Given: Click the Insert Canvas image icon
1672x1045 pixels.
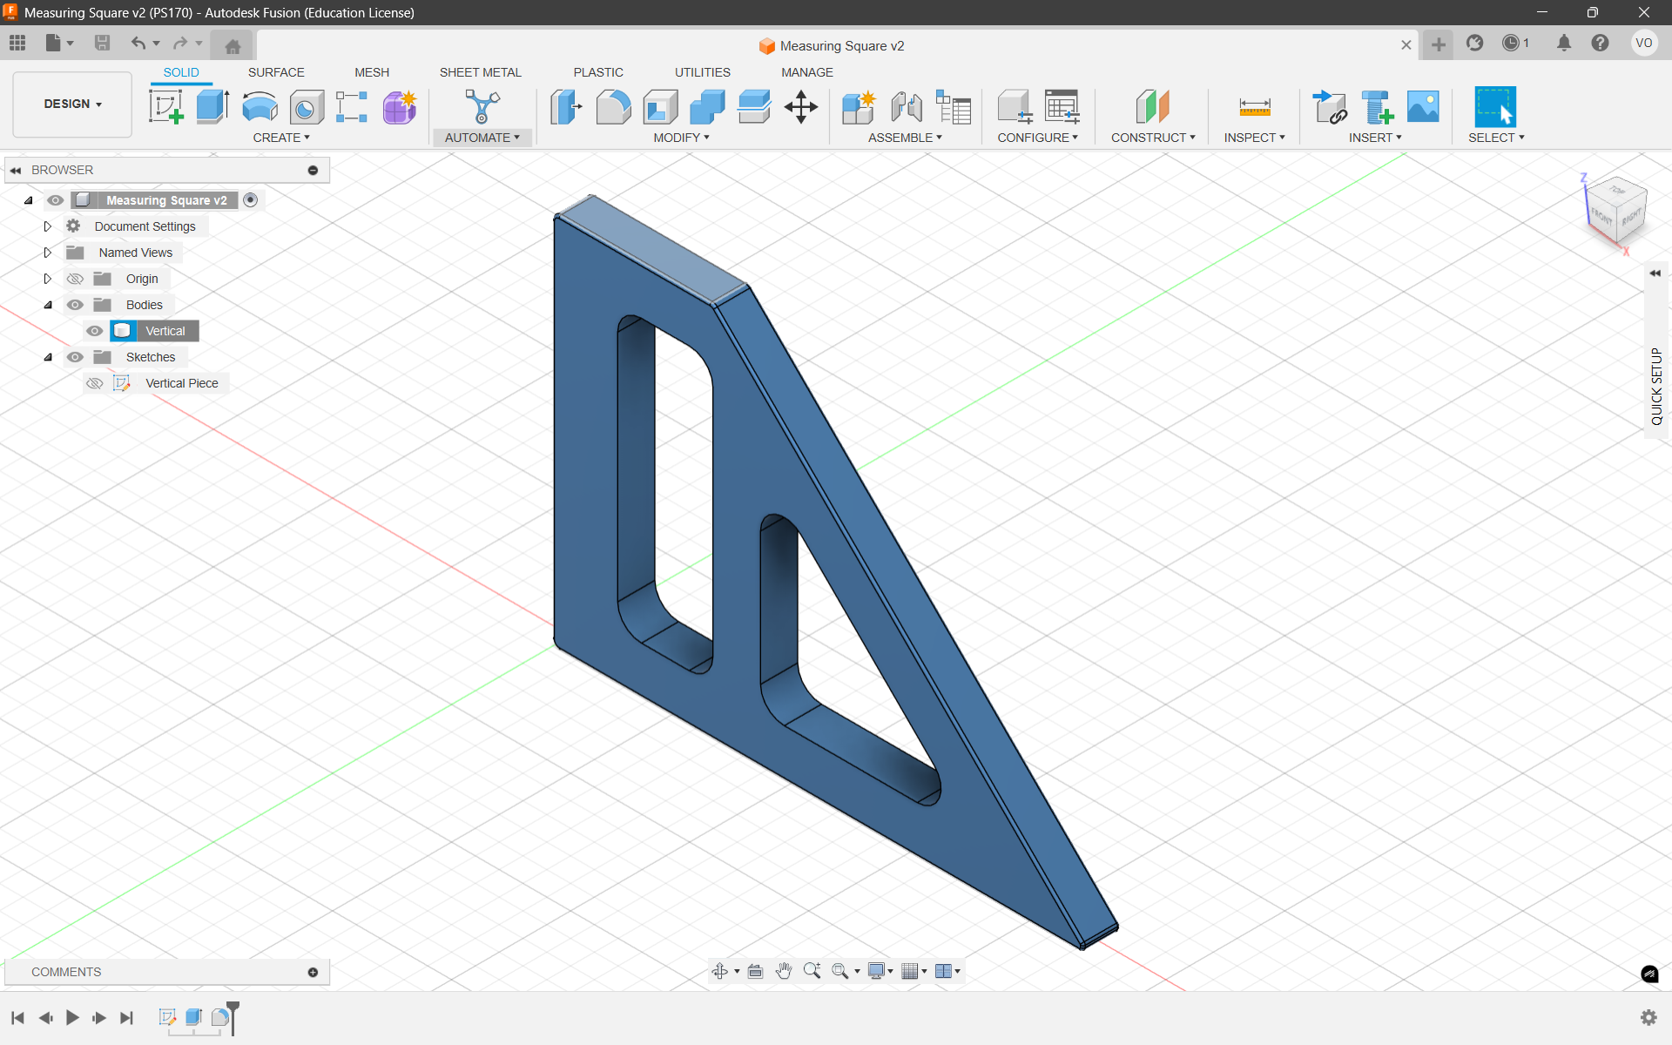Looking at the screenshot, I should click(x=1423, y=107).
